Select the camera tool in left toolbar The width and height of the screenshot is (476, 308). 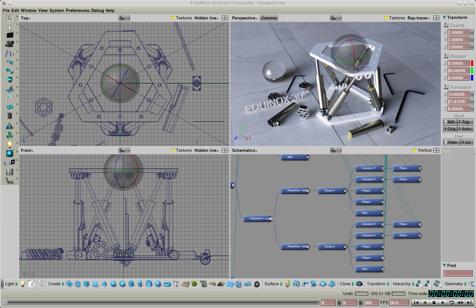(9, 44)
